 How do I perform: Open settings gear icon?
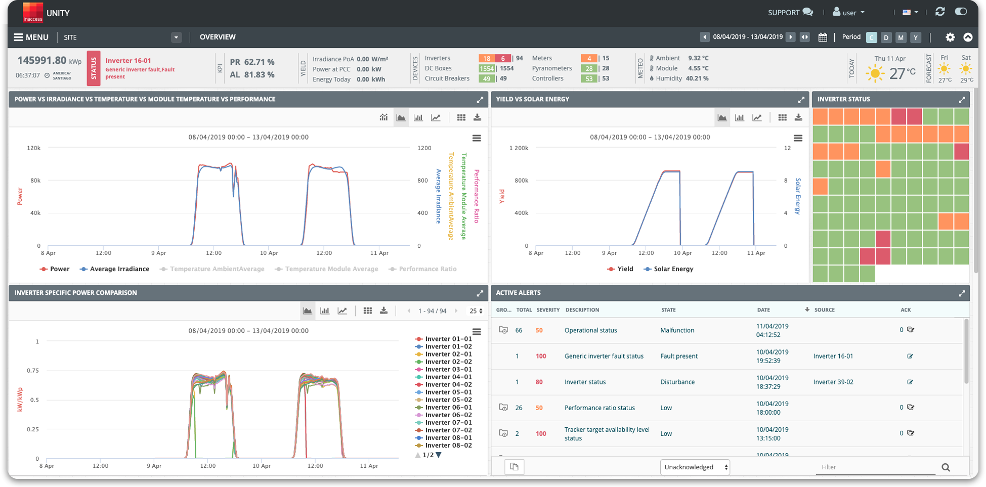click(x=950, y=37)
